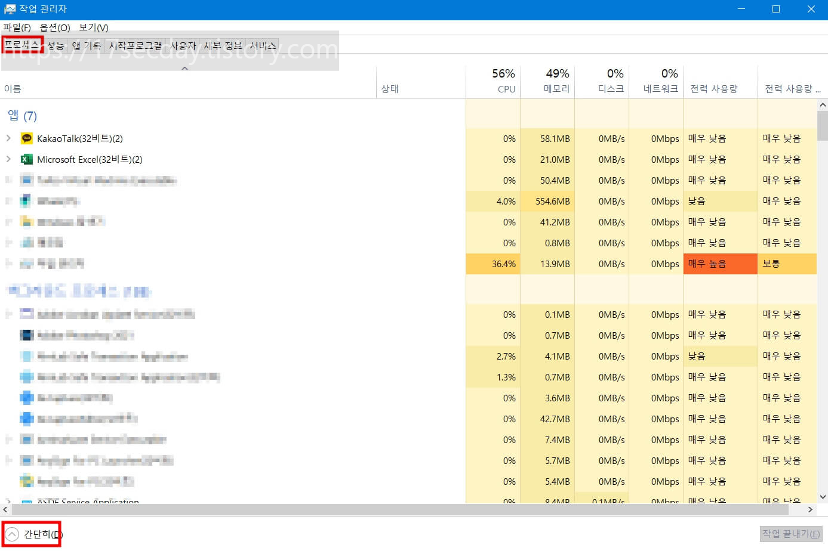Open the 옵션(O) menu
828x551 pixels.
55,27
